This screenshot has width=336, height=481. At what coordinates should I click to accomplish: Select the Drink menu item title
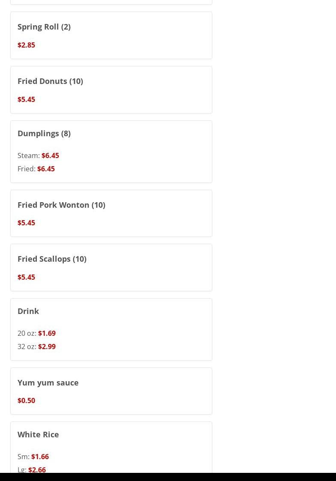coord(28,311)
